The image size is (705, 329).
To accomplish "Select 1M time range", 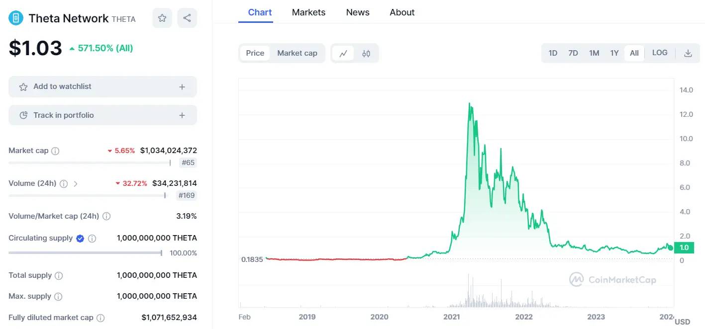I will (594, 53).
